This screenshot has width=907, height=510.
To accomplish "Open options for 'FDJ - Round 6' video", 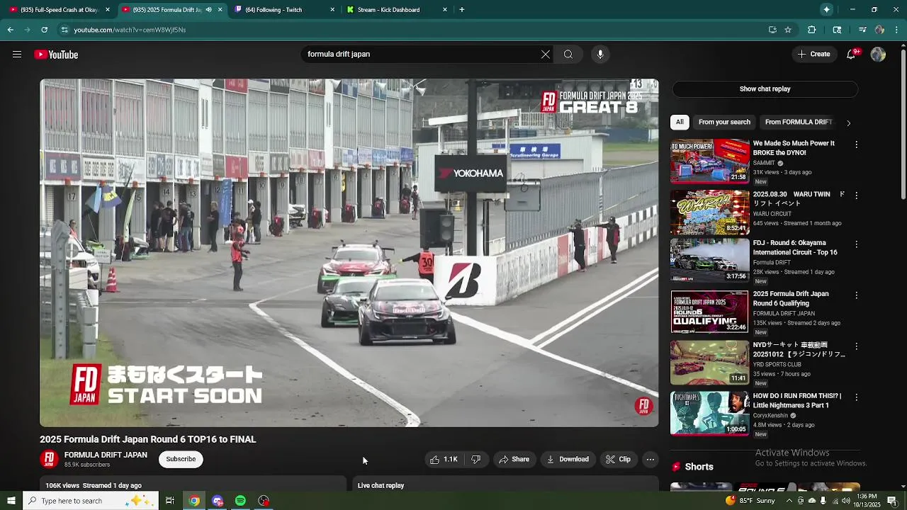I will (x=856, y=244).
